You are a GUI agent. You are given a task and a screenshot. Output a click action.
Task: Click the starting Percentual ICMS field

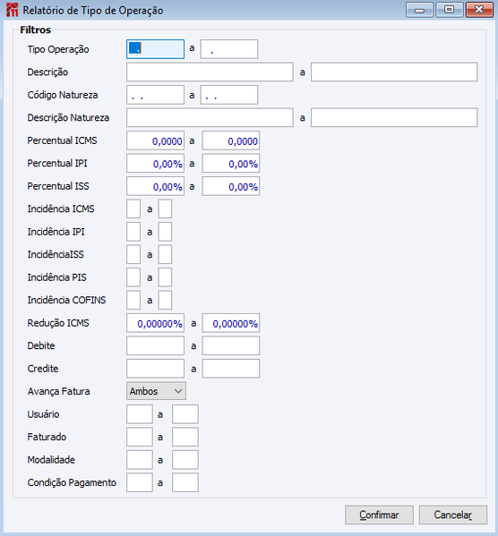point(155,140)
